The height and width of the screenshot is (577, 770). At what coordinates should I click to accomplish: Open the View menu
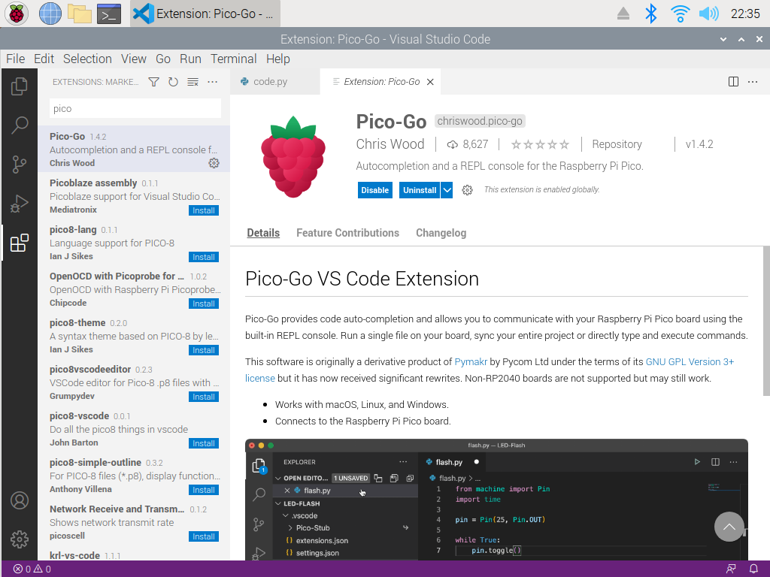click(134, 59)
